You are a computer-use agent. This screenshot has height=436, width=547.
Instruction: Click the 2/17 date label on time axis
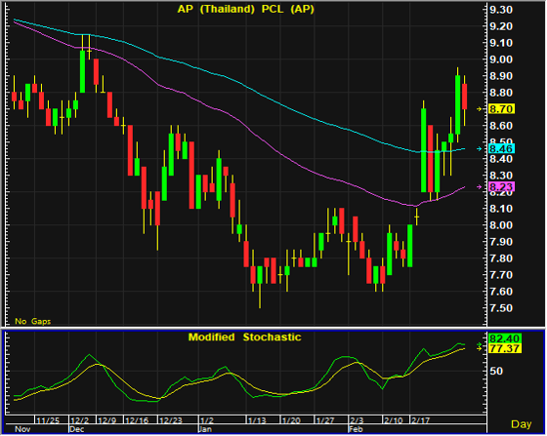click(x=420, y=420)
